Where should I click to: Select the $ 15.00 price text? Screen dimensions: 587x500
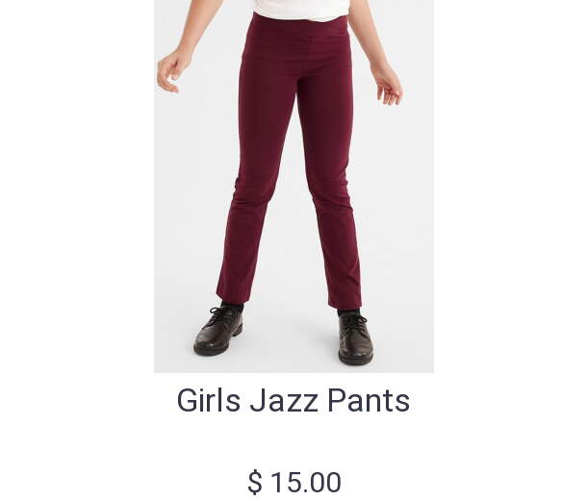[294, 482]
